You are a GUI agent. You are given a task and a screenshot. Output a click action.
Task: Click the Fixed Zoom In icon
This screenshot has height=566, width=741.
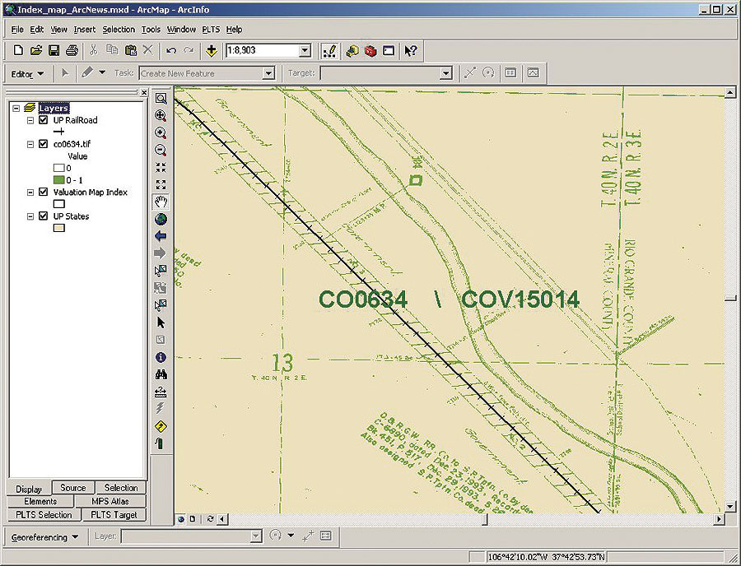coord(161,168)
